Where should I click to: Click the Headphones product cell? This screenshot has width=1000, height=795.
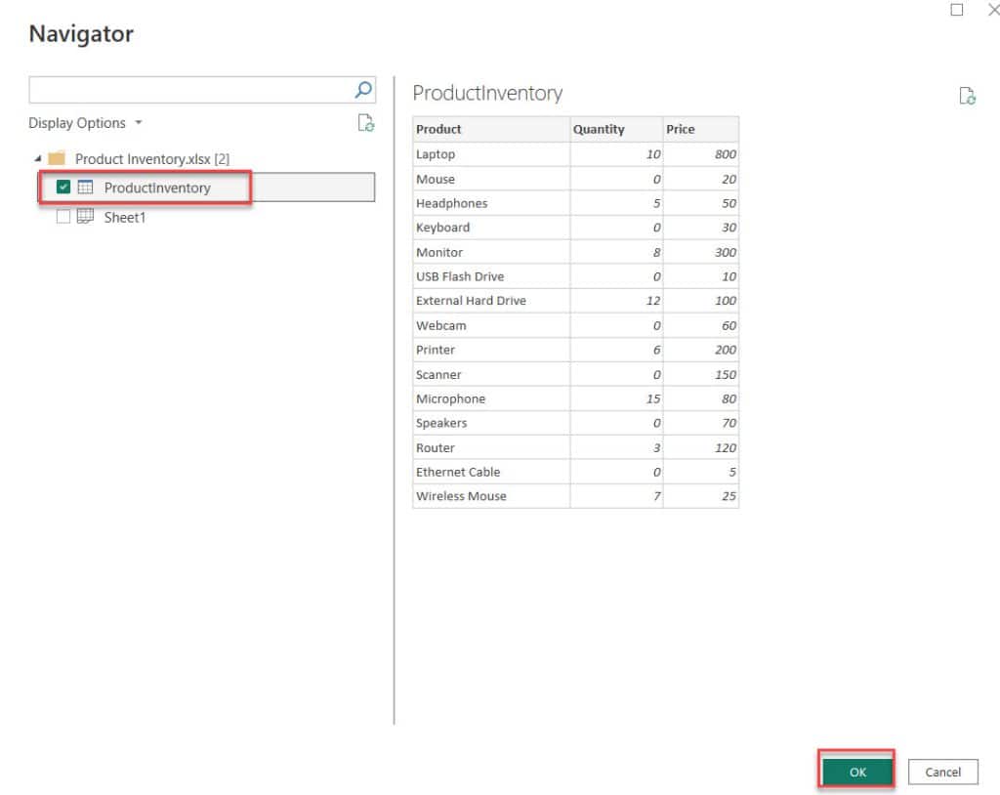click(491, 203)
